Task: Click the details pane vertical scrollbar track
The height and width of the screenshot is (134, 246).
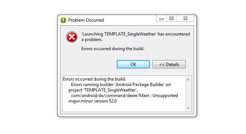Action: click(188, 94)
